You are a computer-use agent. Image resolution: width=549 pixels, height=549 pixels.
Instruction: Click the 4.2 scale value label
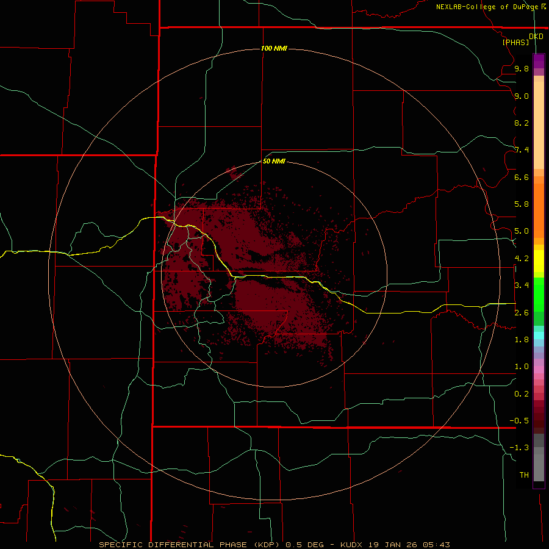coord(522,259)
